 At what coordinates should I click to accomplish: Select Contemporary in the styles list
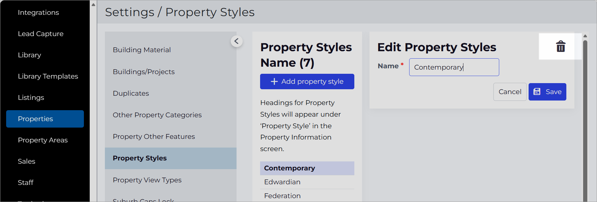(x=307, y=168)
